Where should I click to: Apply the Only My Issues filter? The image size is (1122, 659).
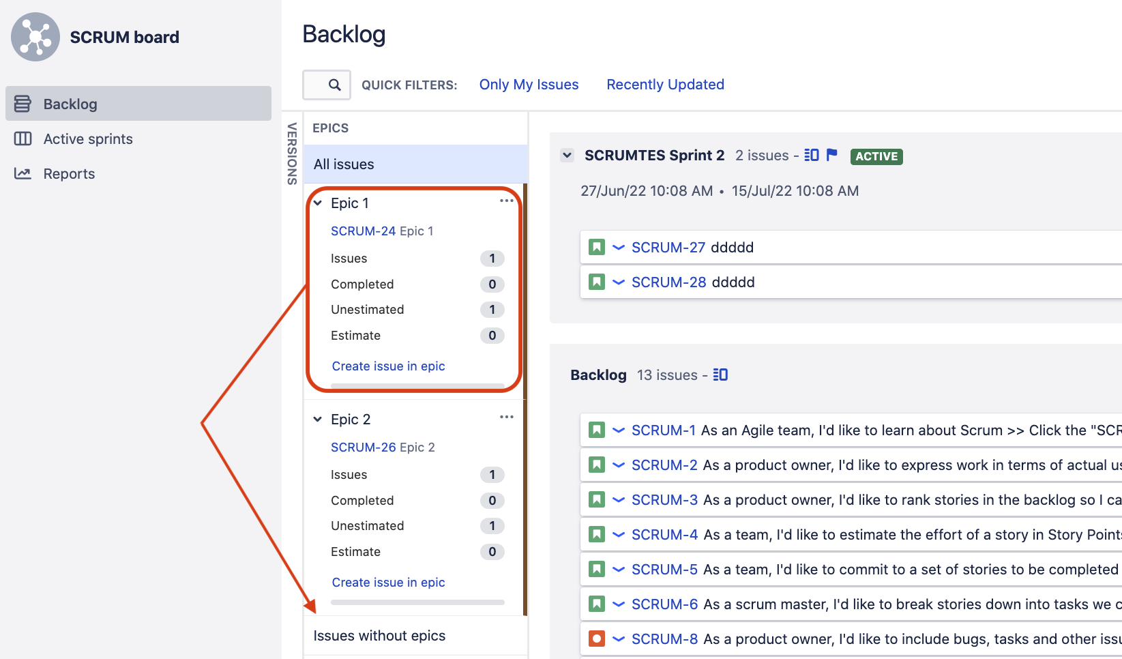(x=529, y=85)
